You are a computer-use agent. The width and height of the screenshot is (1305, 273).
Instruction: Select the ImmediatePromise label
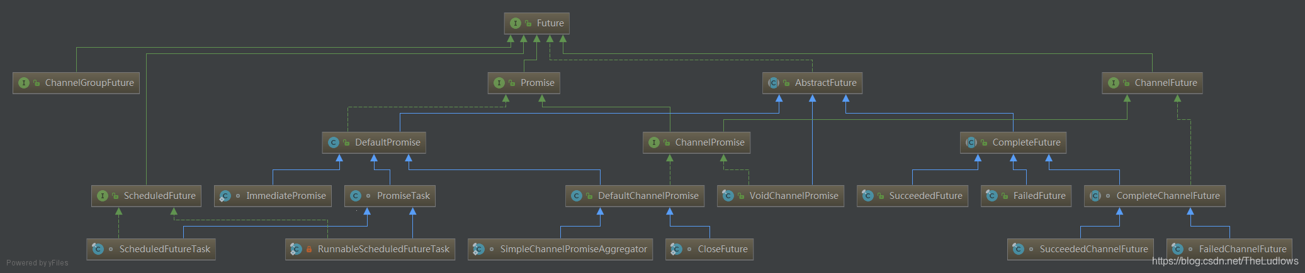click(x=286, y=196)
